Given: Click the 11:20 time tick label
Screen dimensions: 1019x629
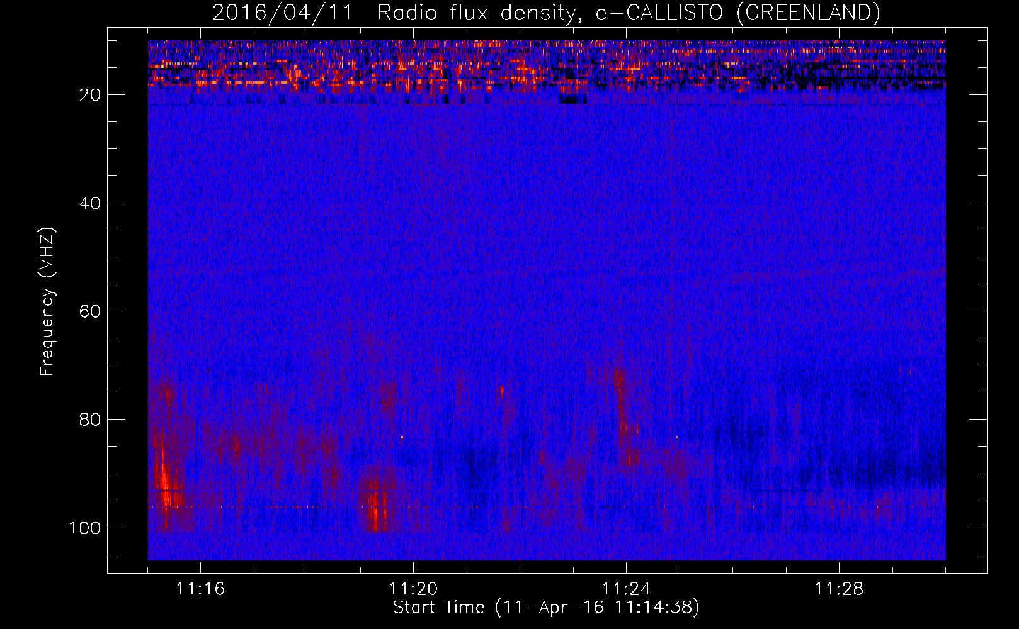Looking at the screenshot, I should [413, 589].
